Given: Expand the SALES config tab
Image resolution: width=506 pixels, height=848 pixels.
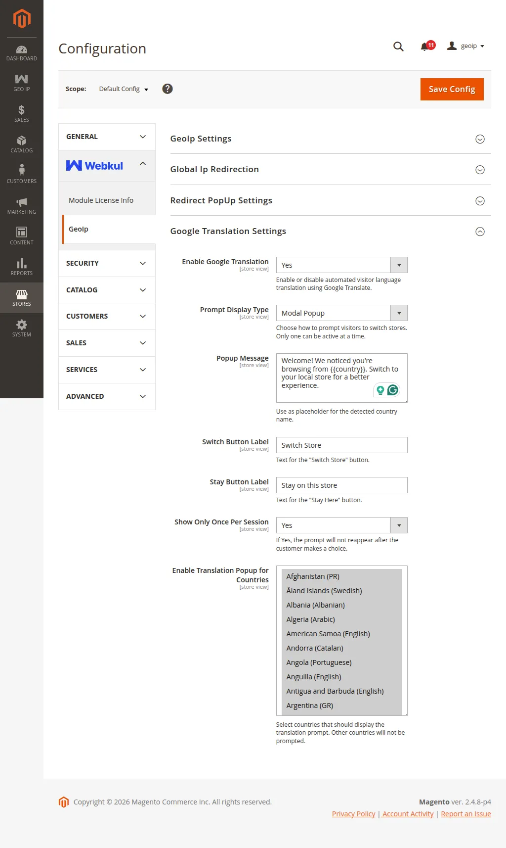Looking at the screenshot, I should (x=107, y=343).
